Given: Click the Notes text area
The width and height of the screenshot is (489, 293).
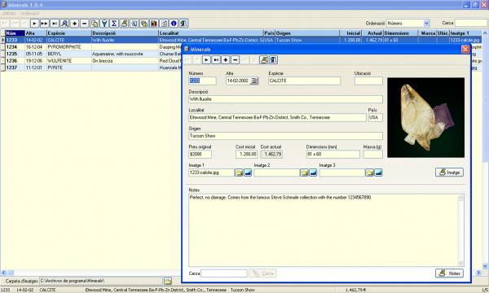Looking at the screenshot, I should pyautogui.click(x=324, y=230).
